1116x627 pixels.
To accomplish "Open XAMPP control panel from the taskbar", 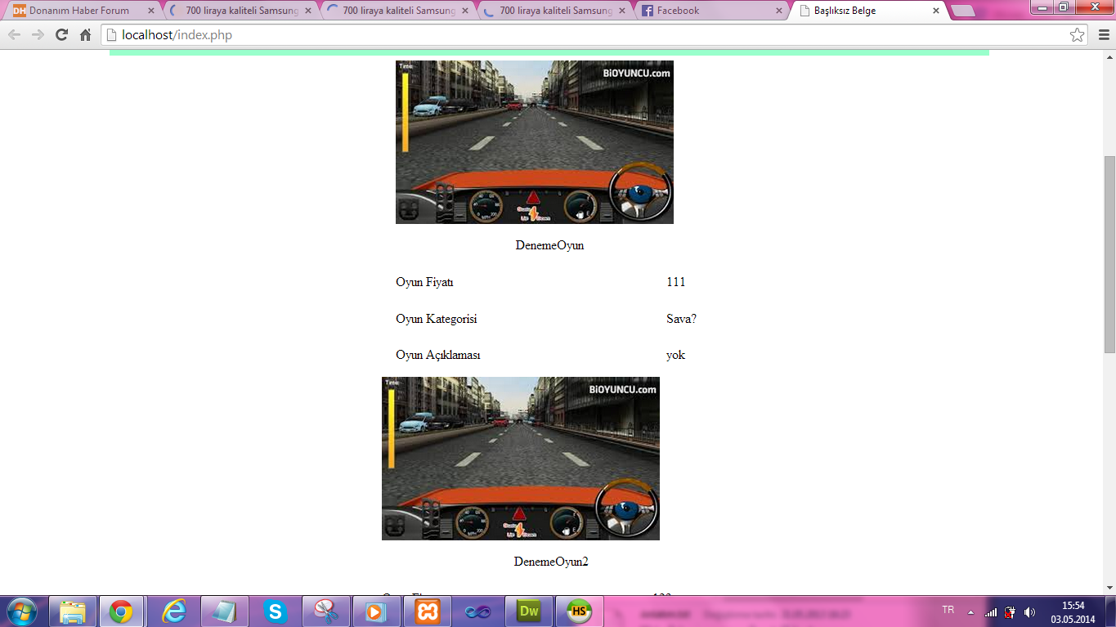I will [x=428, y=611].
